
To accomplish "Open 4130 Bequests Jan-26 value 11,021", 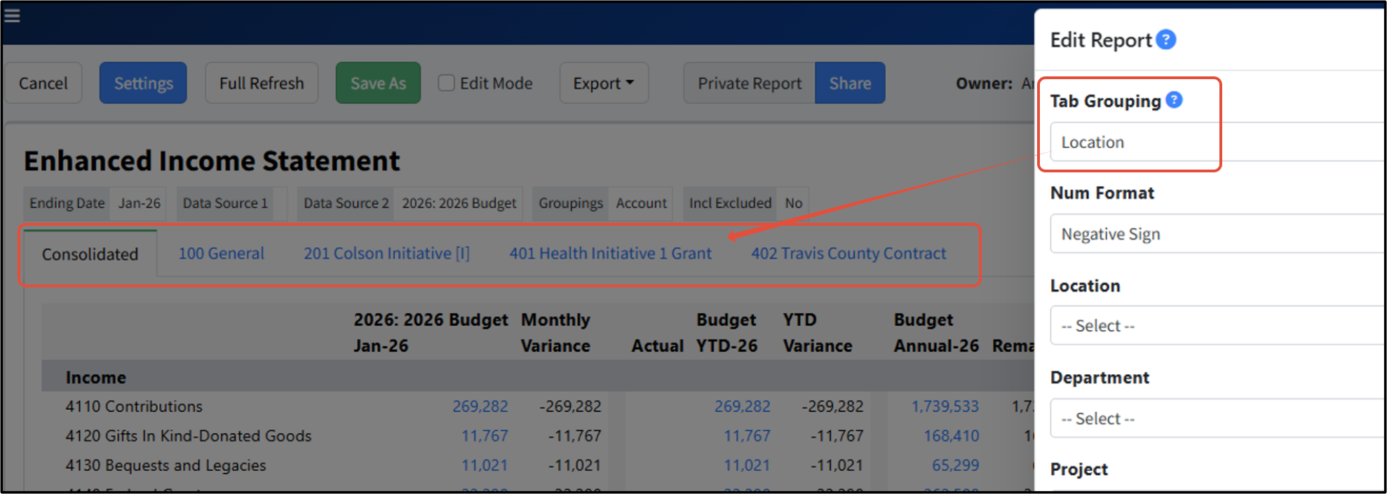I will (485, 465).
